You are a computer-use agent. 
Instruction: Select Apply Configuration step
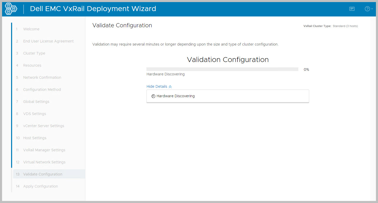coord(40,186)
